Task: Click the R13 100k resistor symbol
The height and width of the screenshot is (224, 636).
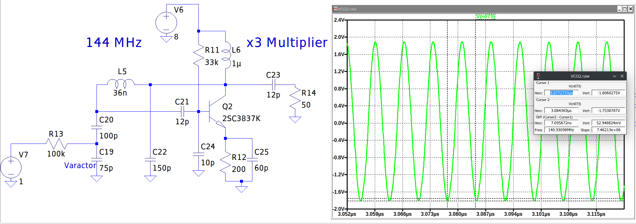Action: click(56, 144)
